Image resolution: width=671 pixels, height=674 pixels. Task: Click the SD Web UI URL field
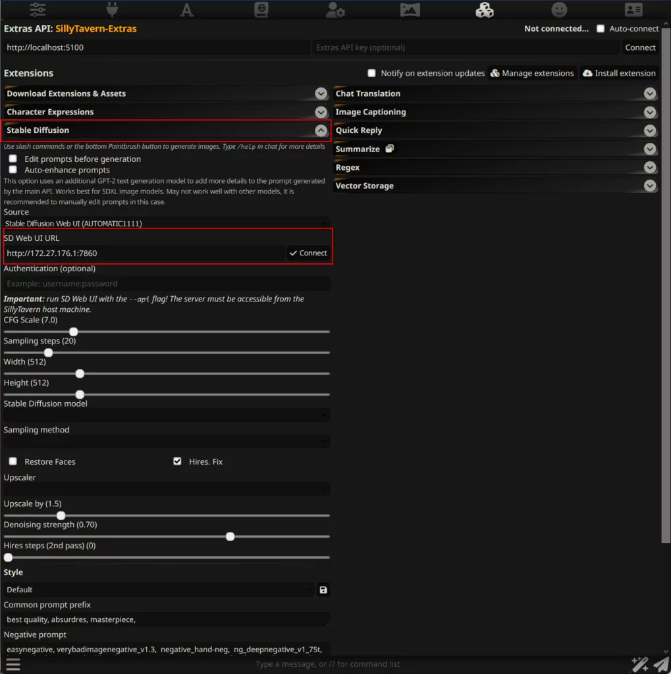click(144, 253)
